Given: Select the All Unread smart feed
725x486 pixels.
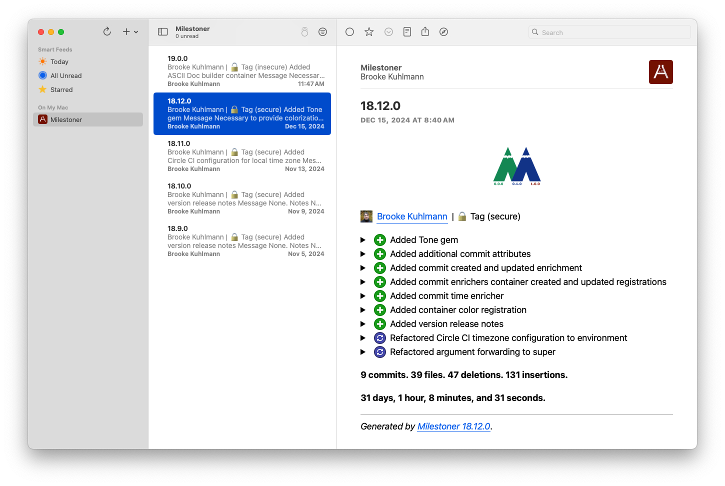Looking at the screenshot, I should [x=88, y=75].
